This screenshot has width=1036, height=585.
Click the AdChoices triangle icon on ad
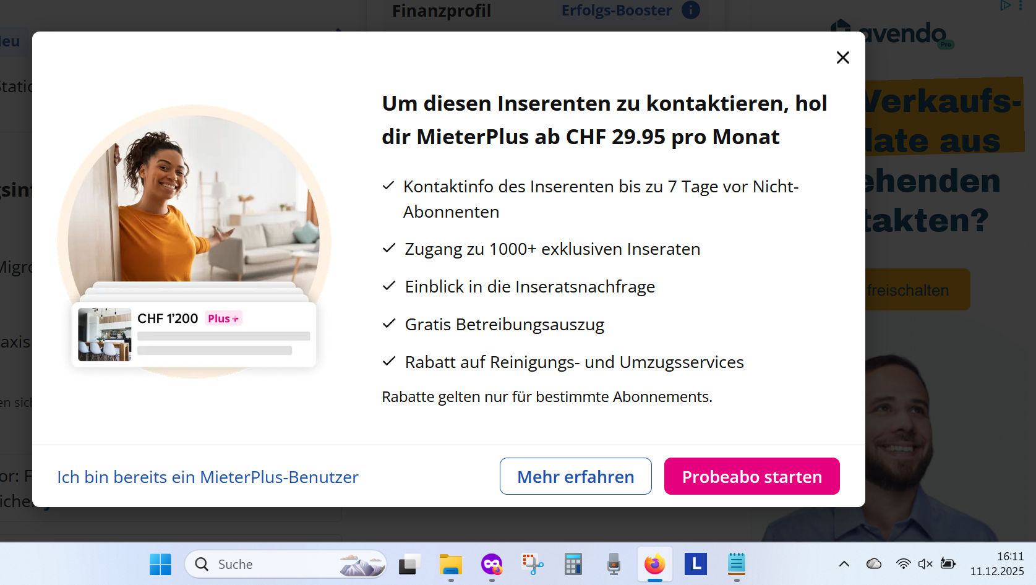point(1005,6)
